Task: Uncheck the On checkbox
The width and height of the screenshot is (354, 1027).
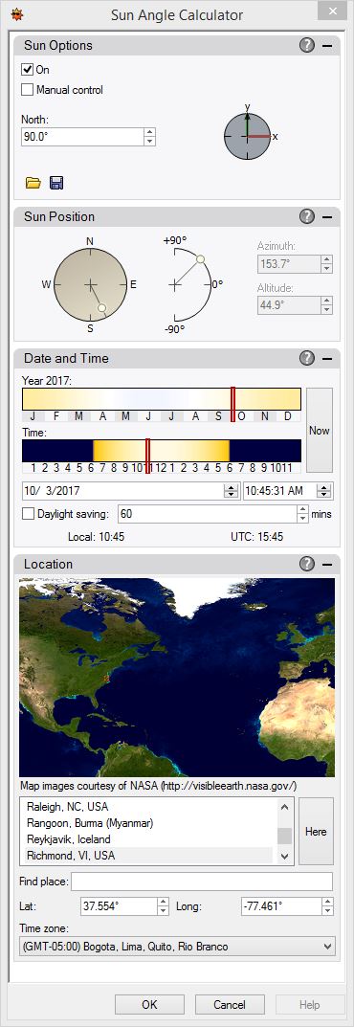Action: 28,70
